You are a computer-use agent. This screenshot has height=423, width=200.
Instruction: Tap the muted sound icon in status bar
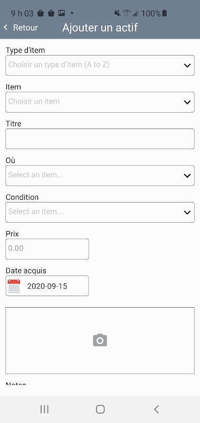point(117,13)
